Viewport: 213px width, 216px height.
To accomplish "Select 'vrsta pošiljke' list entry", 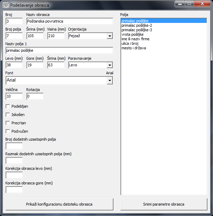I will tap(132, 34).
